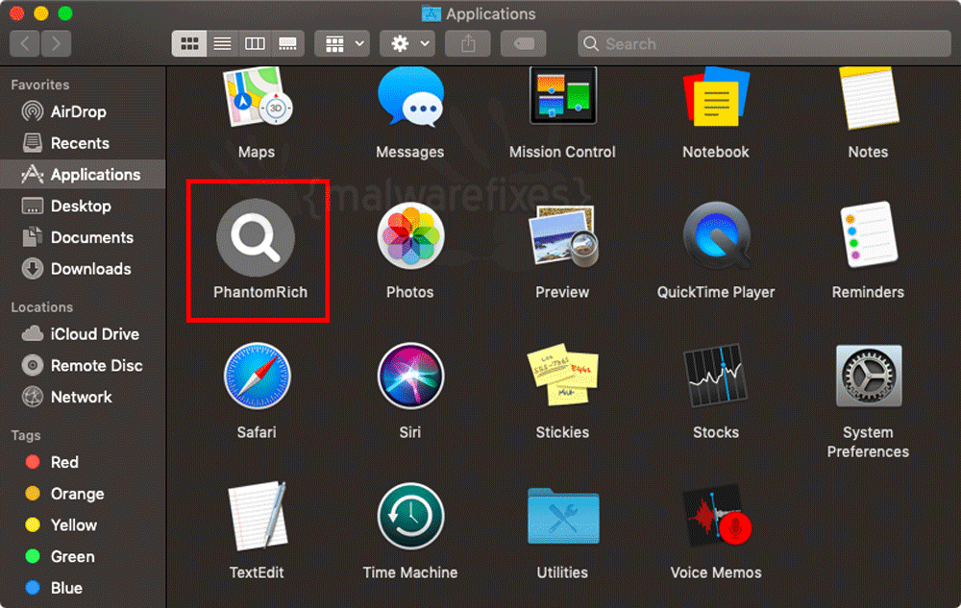Open the Utilities folder
The image size is (961, 608).
(x=562, y=516)
